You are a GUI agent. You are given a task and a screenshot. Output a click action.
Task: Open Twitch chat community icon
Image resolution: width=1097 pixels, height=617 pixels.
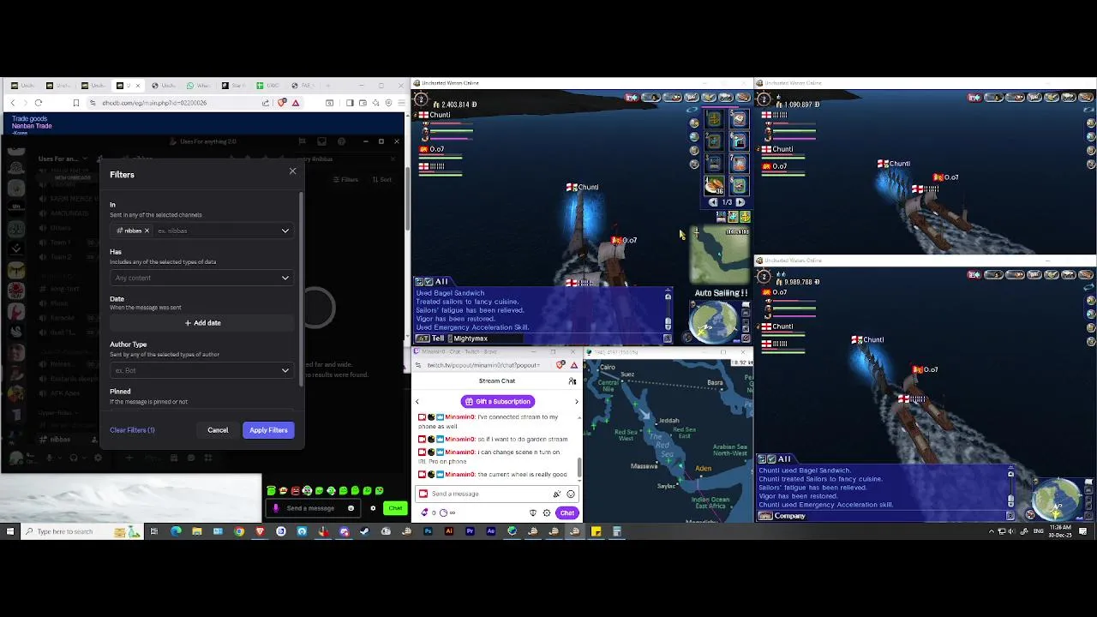click(572, 380)
